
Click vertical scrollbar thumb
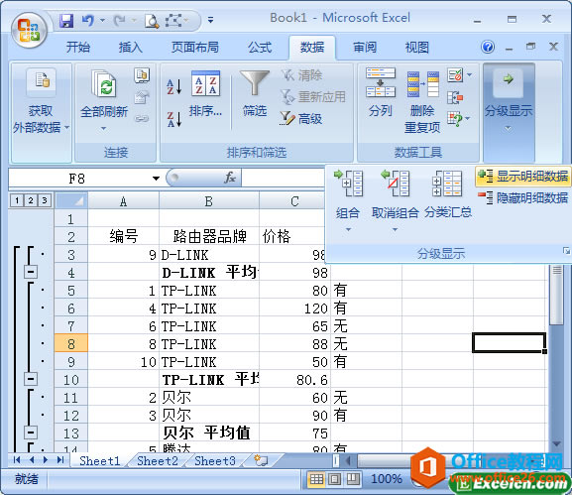point(556,295)
